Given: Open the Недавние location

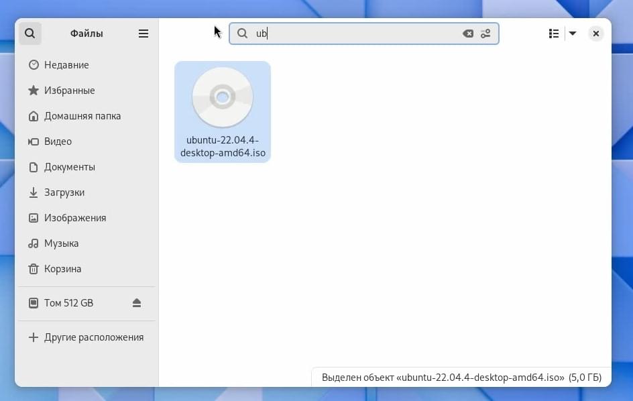Looking at the screenshot, I should click(87, 65).
